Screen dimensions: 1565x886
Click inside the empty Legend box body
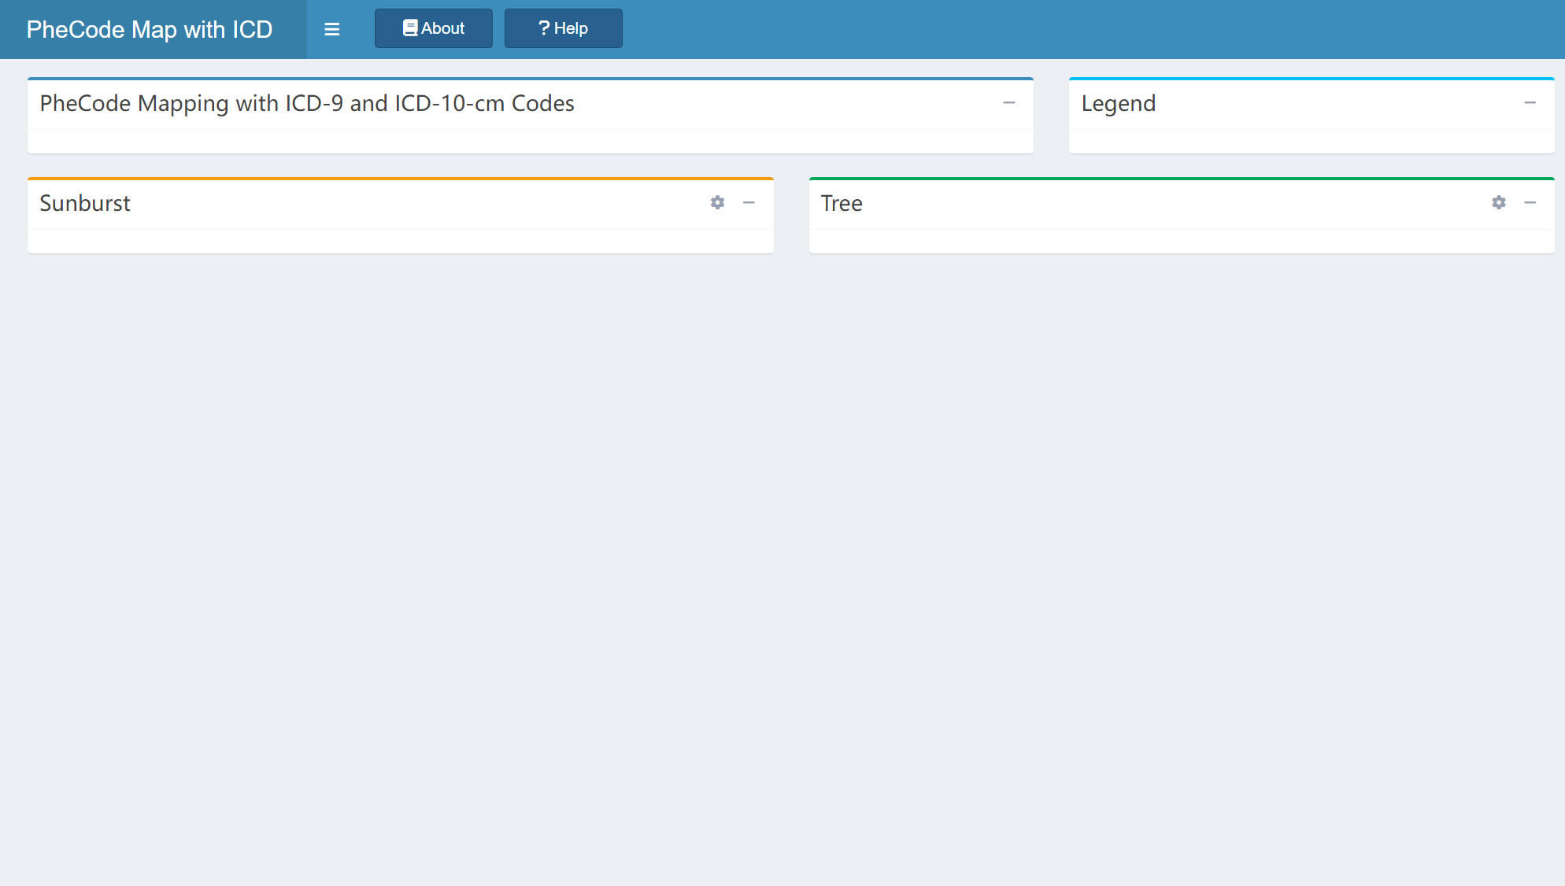tap(1311, 142)
